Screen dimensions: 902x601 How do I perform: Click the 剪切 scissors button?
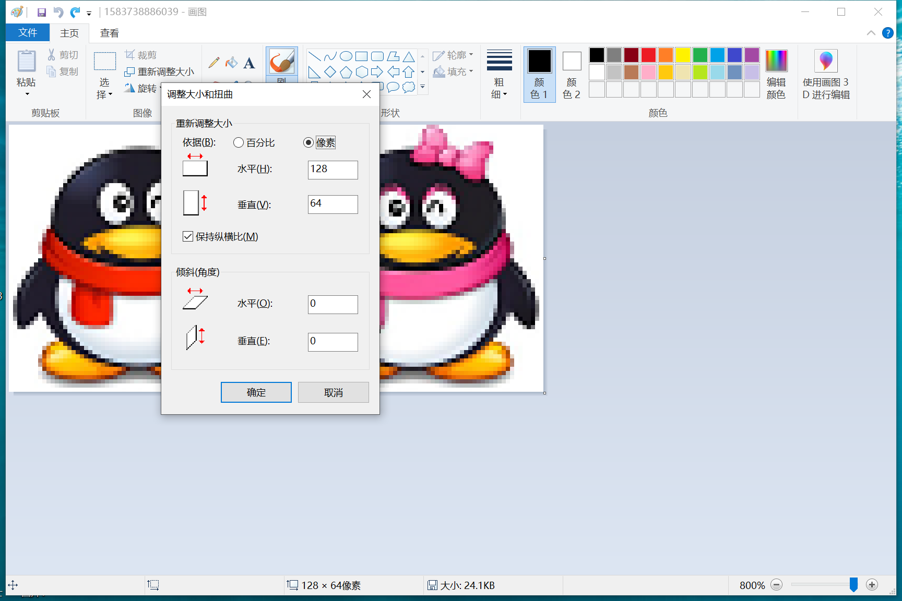(63, 55)
